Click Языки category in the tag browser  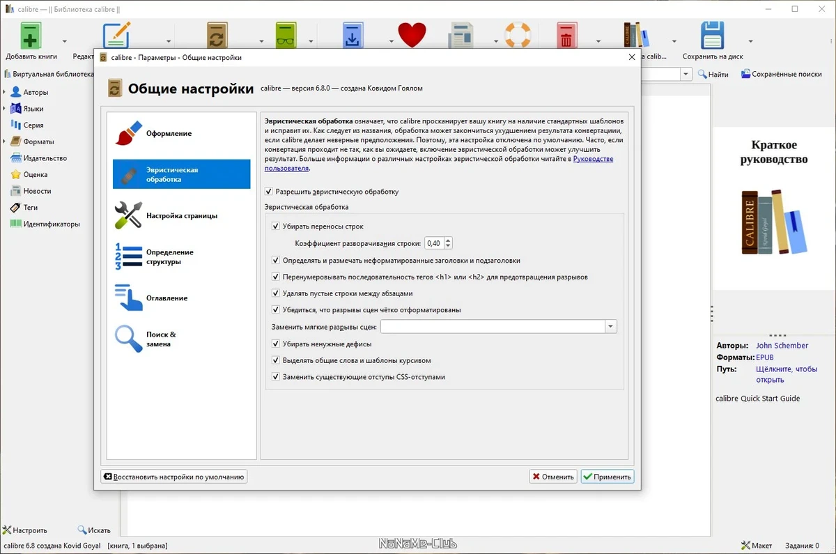33,109
